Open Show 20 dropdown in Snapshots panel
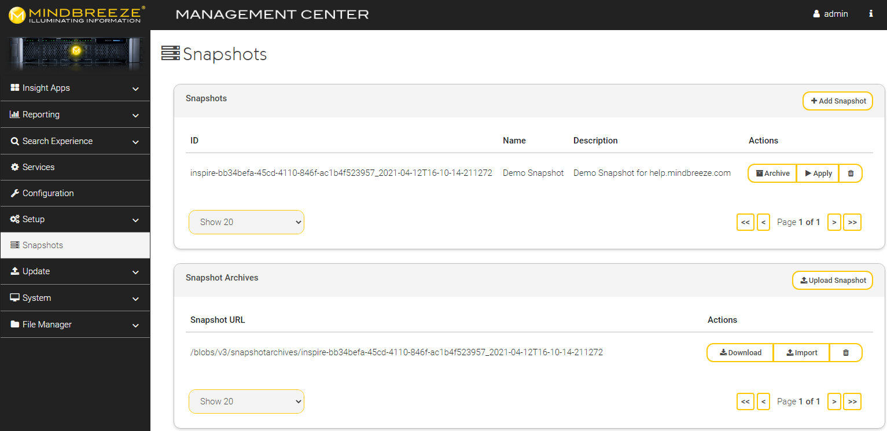The height and width of the screenshot is (431, 887). (x=246, y=222)
